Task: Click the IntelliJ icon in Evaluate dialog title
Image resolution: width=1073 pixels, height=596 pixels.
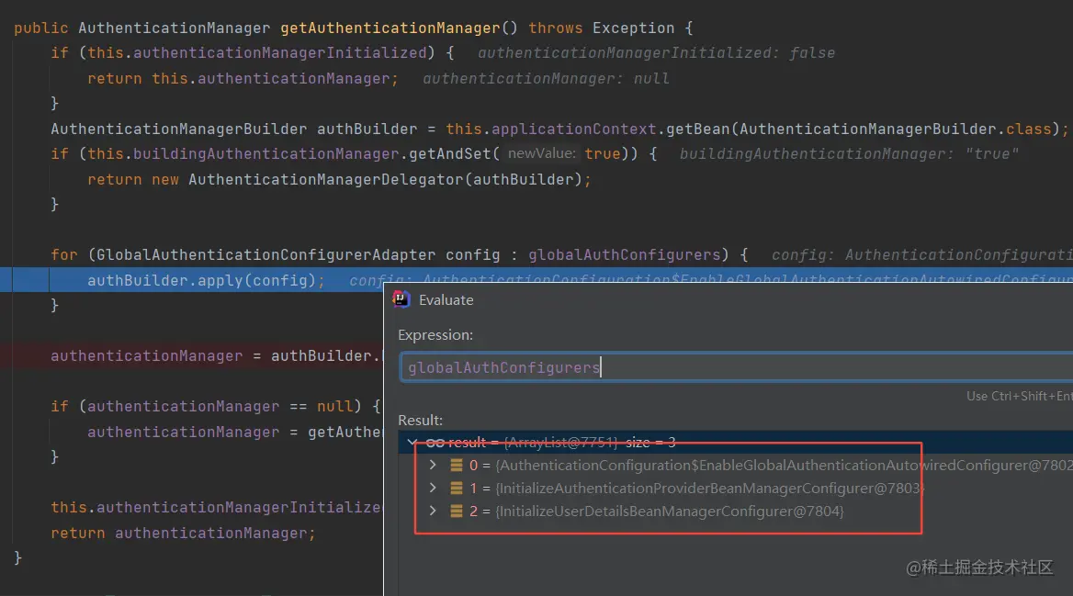Action: tap(401, 299)
